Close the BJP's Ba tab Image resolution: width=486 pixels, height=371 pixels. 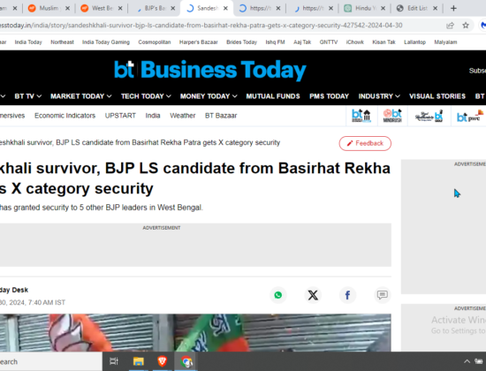point(173,8)
